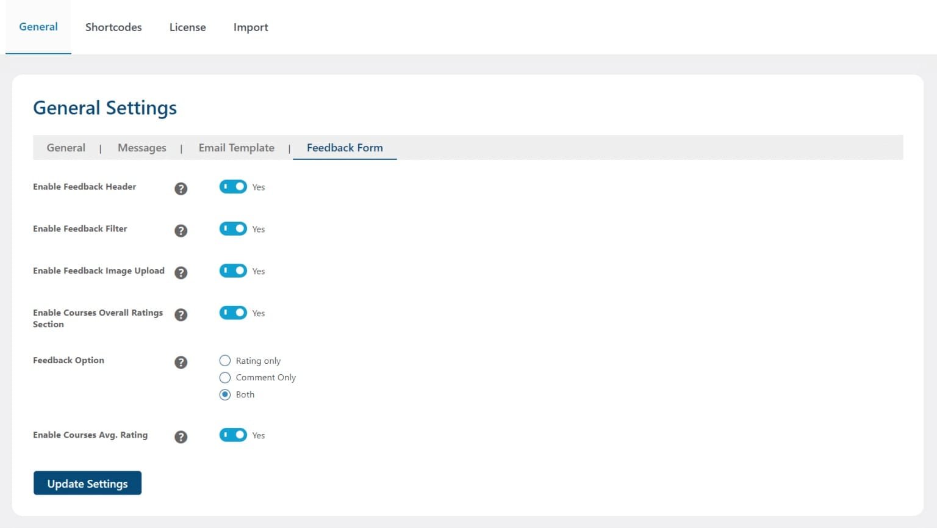Switch to the Email Template sub-tab

237,148
